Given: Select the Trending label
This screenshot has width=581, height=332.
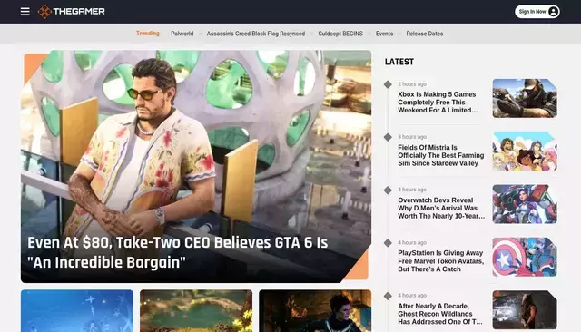Looking at the screenshot, I should (147, 34).
